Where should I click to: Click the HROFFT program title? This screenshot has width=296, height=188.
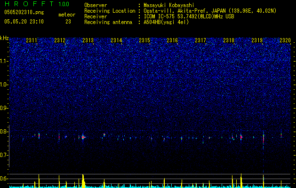(x=29, y=4)
